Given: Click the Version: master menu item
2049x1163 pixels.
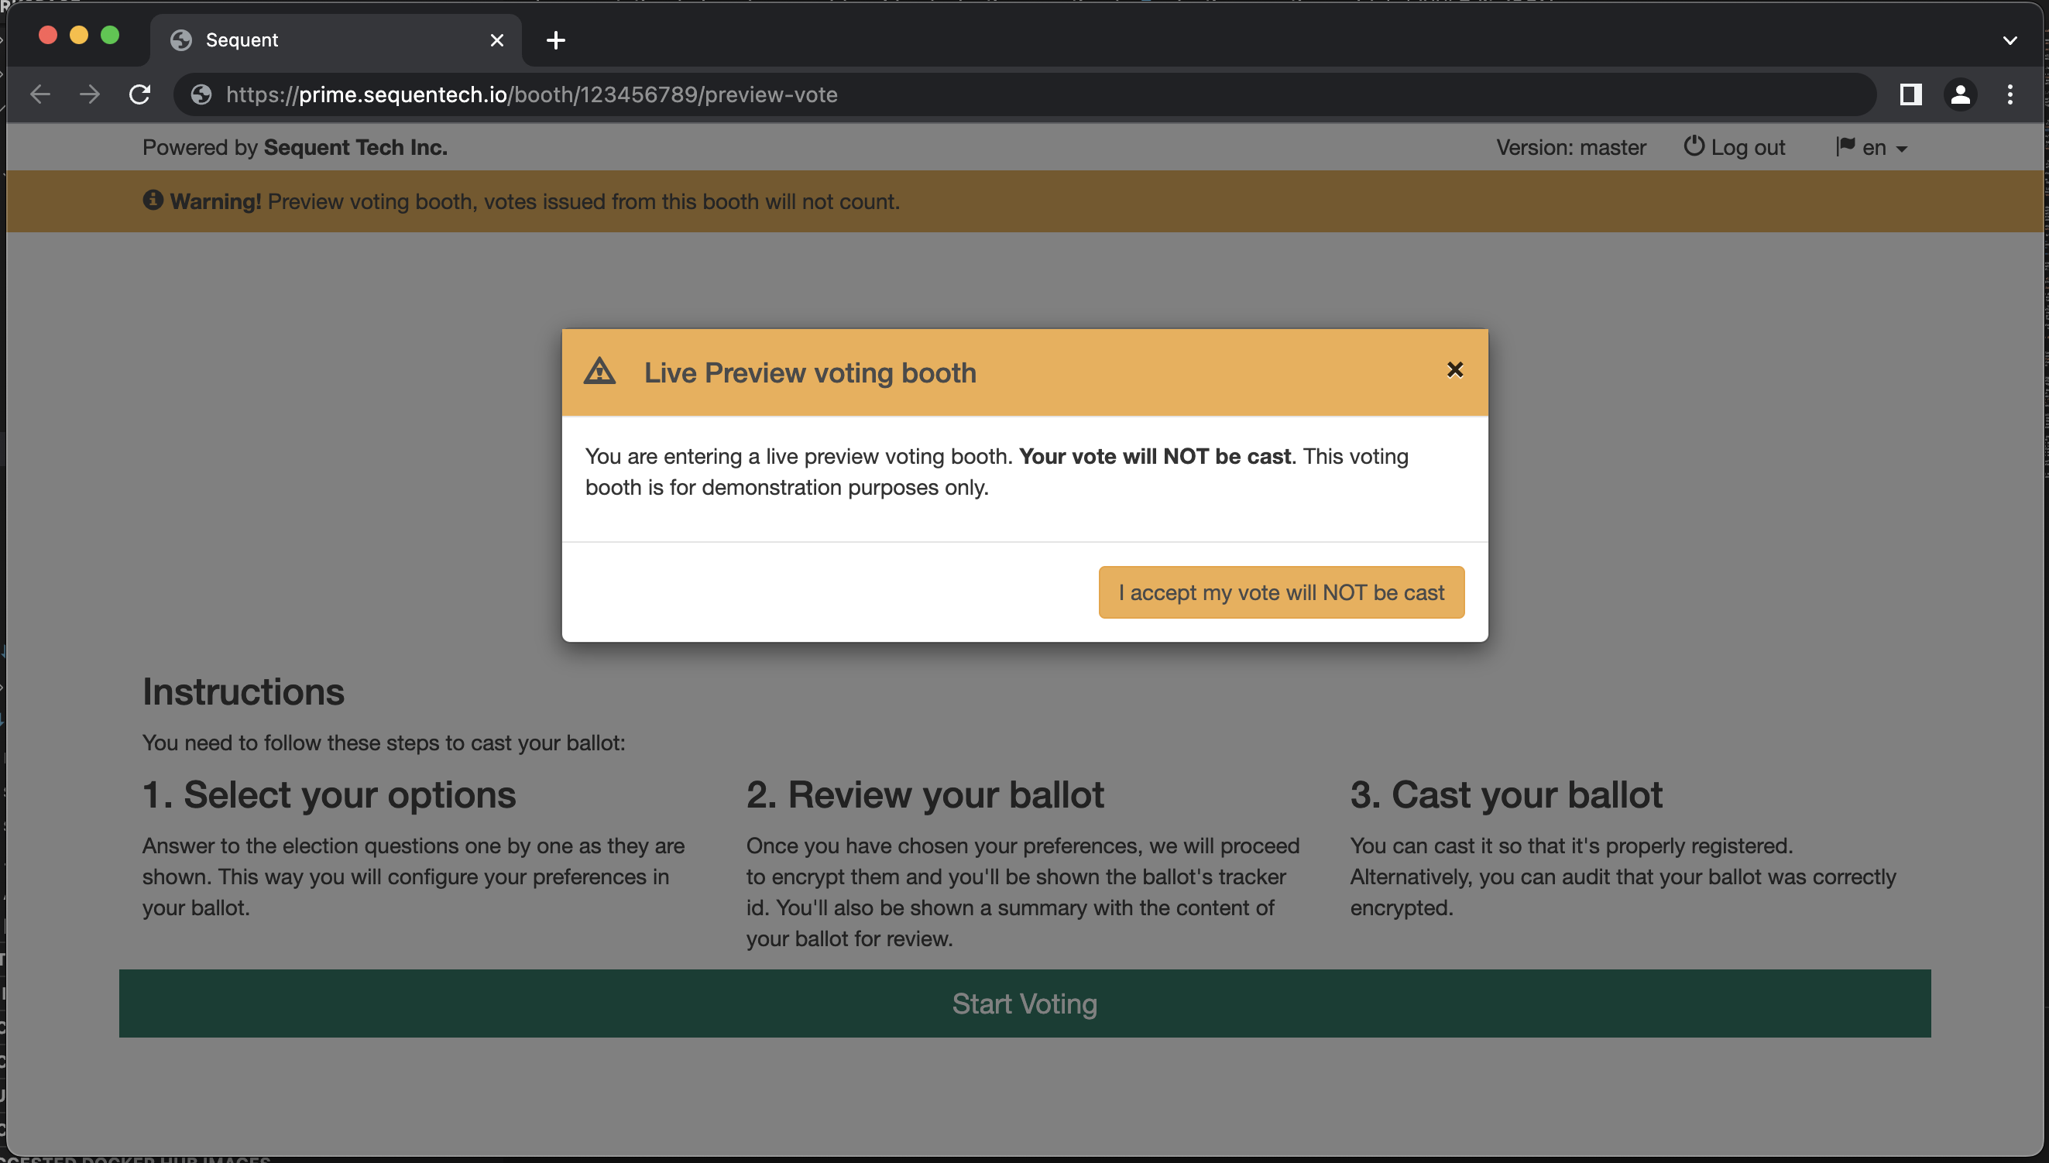Looking at the screenshot, I should click(x=1572, y=146).
